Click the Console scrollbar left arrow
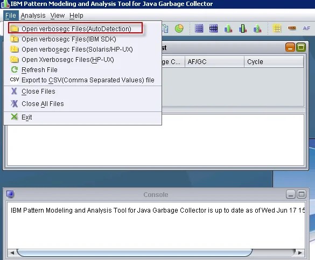315x260 pixels. point(12,252)
